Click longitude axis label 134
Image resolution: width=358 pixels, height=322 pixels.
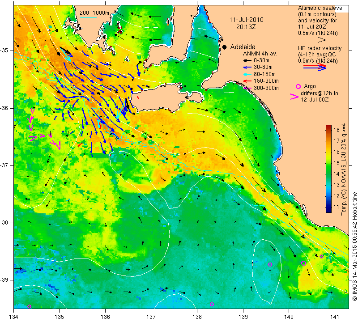pos(14,317)
